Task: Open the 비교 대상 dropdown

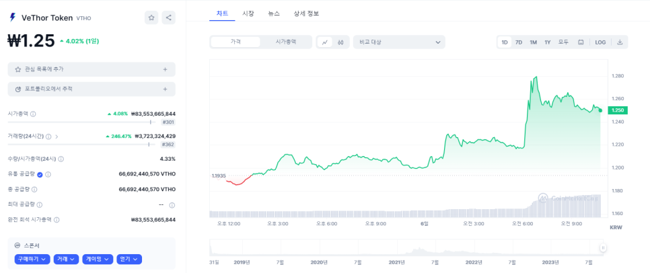Action: click(399, 42)
